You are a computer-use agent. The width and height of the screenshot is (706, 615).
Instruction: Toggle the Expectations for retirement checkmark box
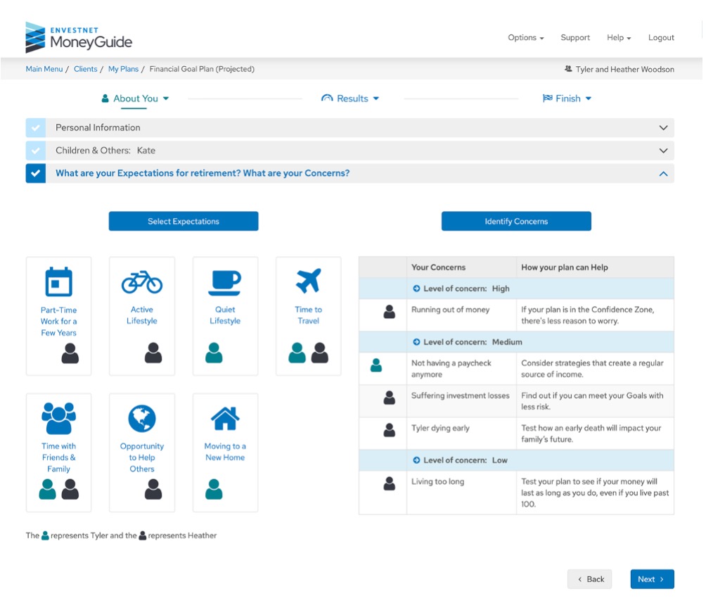point(36,173)
